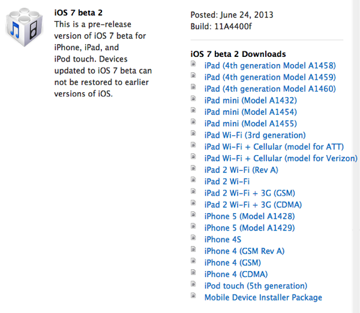Click file icon next to iPad 2 Wi-Fi (Rev A)

(x=193, y=168)
